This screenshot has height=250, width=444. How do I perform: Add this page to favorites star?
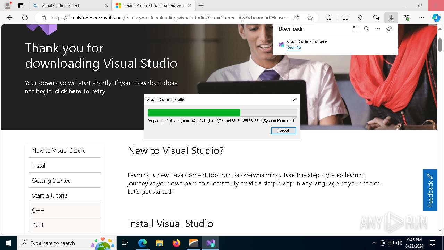pyautogui.click(x=310, y=18)
